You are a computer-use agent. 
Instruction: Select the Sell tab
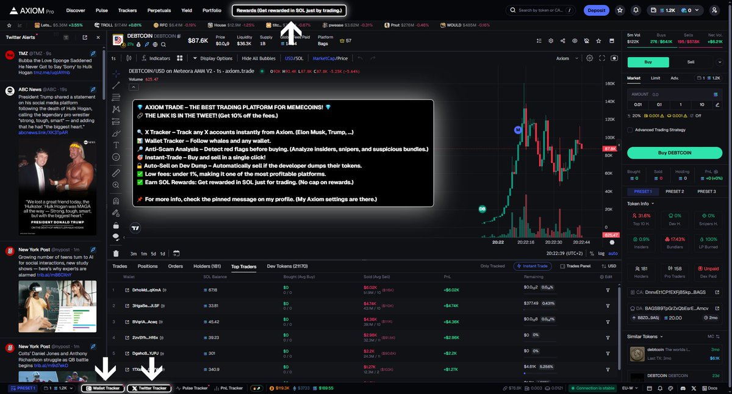click(x=691, y=62)
